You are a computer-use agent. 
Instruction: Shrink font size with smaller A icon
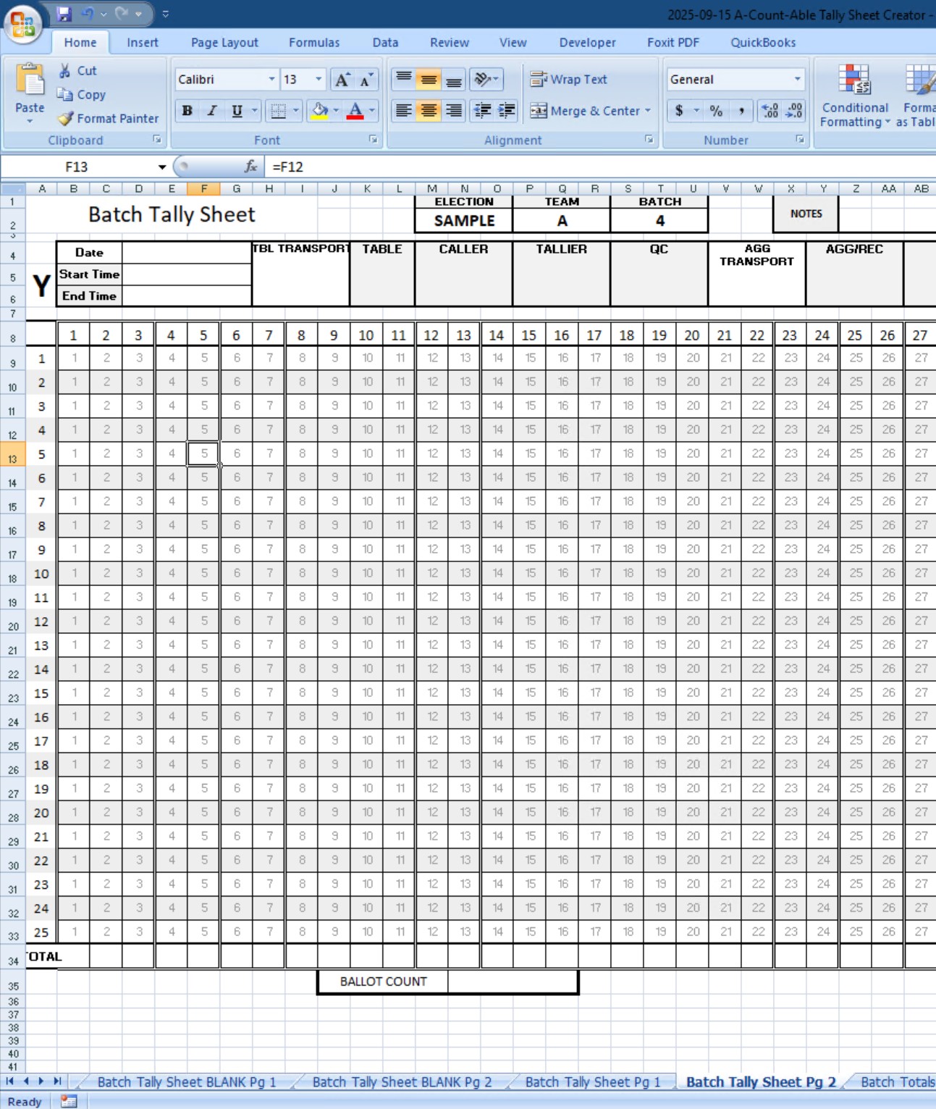[366, 80]
